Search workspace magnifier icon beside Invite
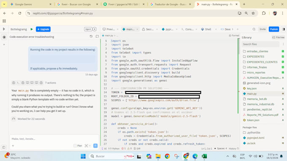287x161 pixels. pyautogui.click(x=254, y=29)
